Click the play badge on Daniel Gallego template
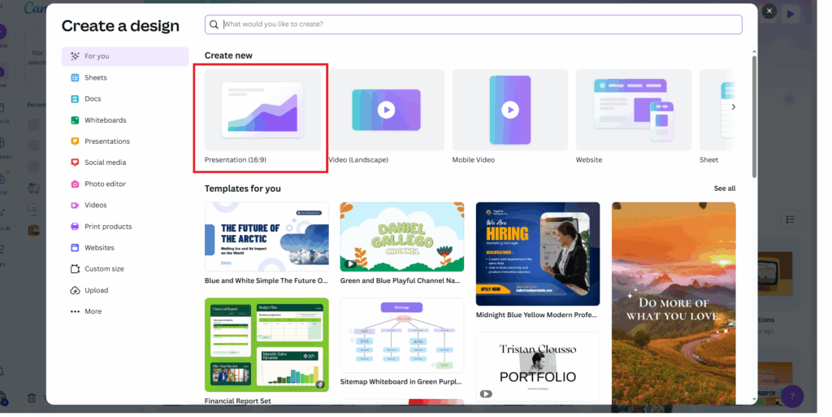This screenshot has height=417, width=832. [350, 264]
